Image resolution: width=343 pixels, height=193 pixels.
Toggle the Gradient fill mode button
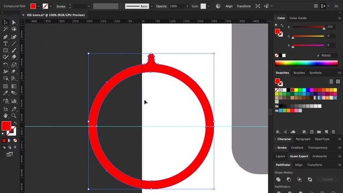coord(10,140)
